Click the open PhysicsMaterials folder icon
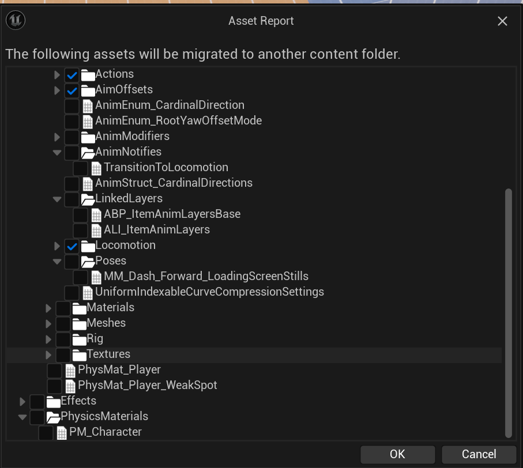The width and height of the screenshot is (523, 468). tap(54, 417)
